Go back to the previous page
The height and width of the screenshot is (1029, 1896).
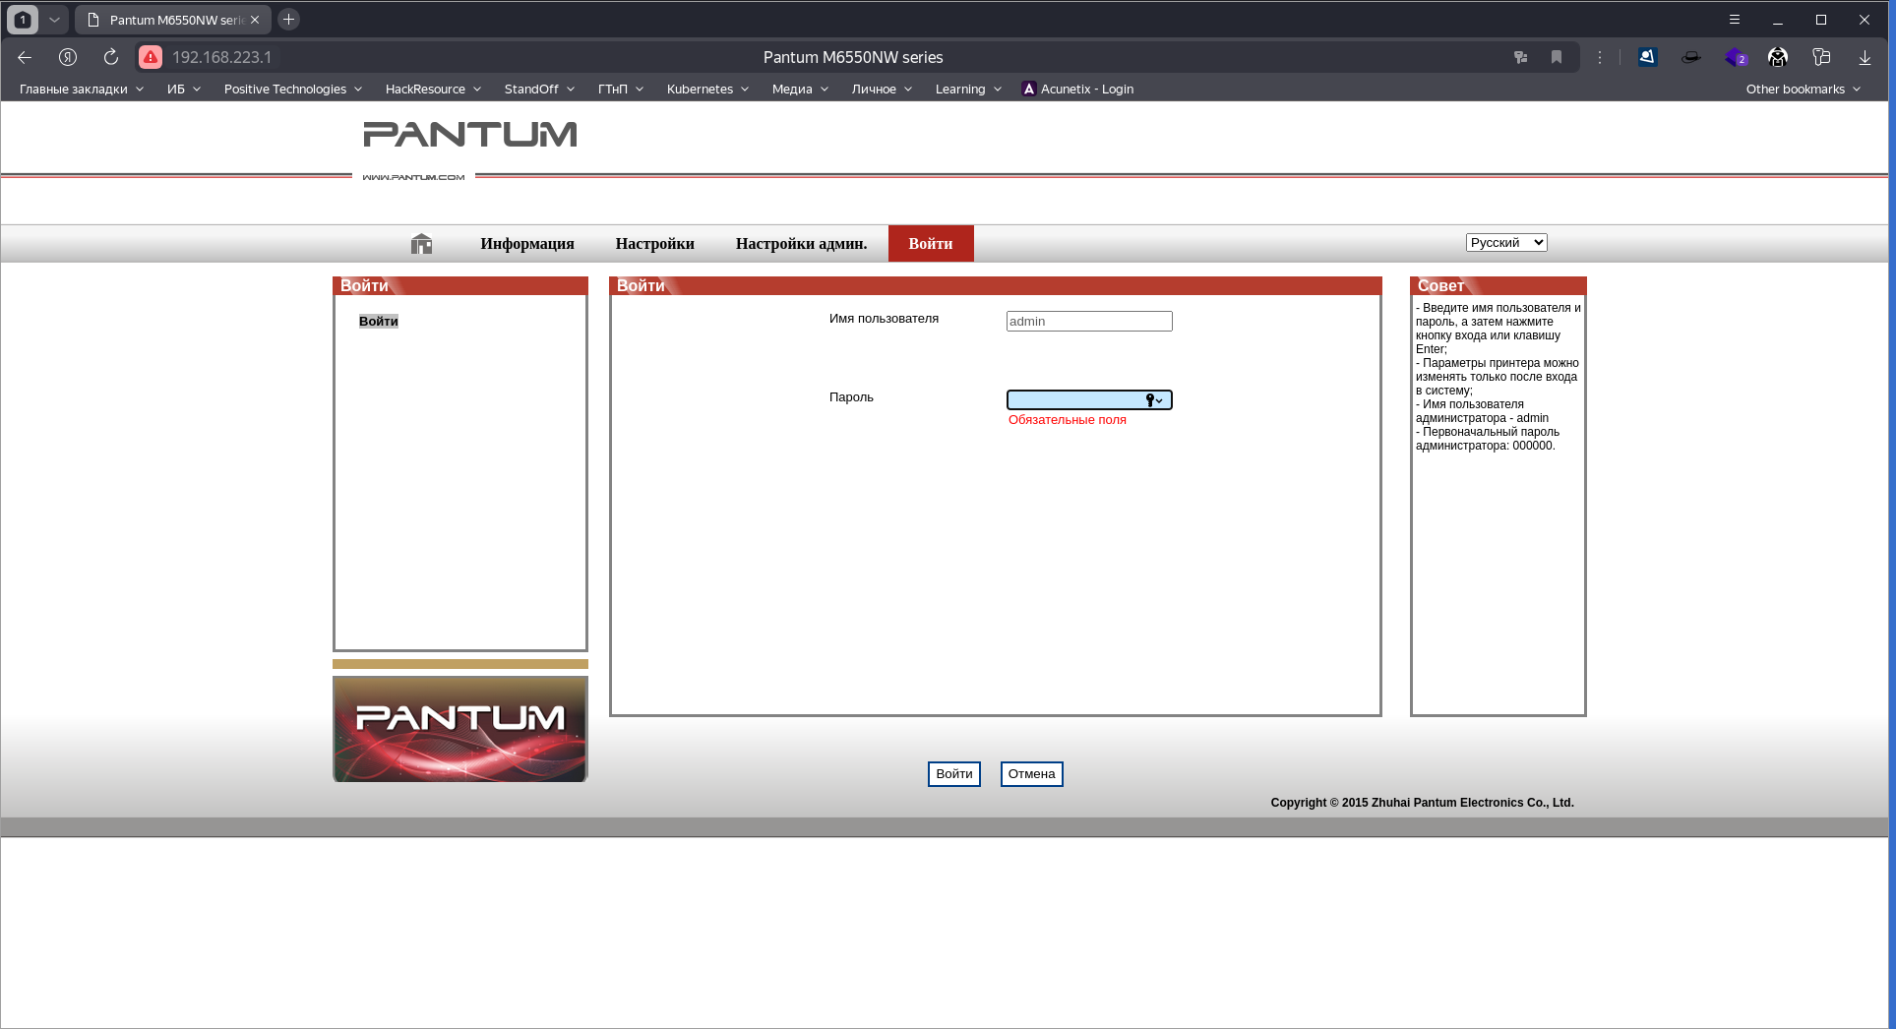pyautogui.click(x=25, y=57)
